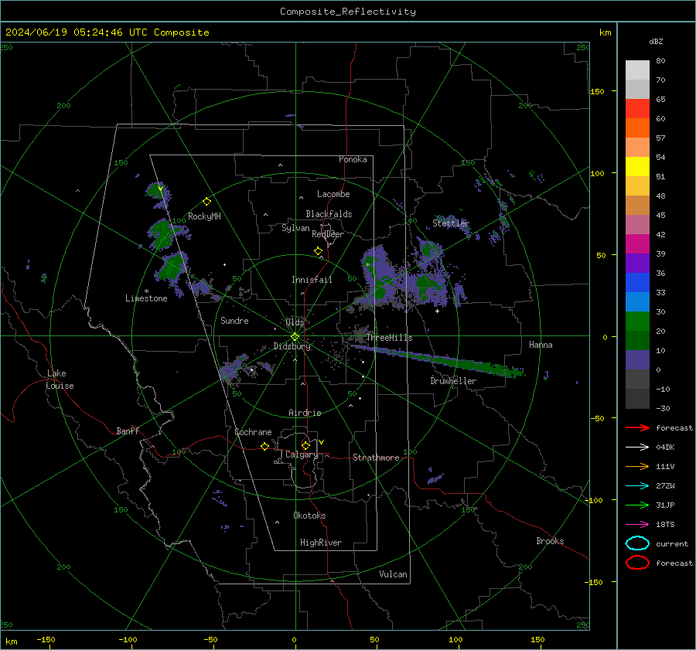Click the Sylvan town label
This screenshot has width=696, height=650.
(x=295, y=228)
